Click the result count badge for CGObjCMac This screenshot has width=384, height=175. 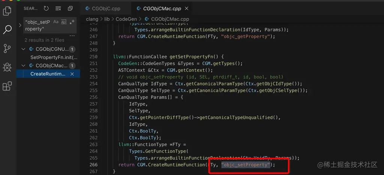(x=72, y=66)
